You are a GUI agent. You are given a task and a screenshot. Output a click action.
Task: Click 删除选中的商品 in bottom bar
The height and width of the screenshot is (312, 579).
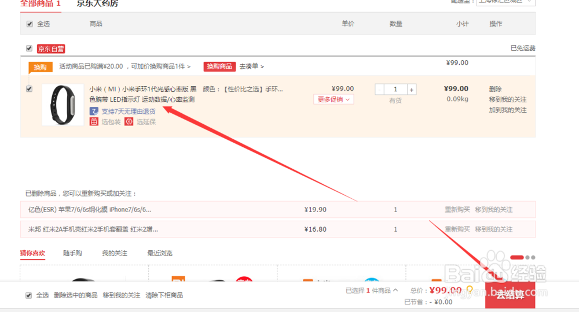[76, 295]
